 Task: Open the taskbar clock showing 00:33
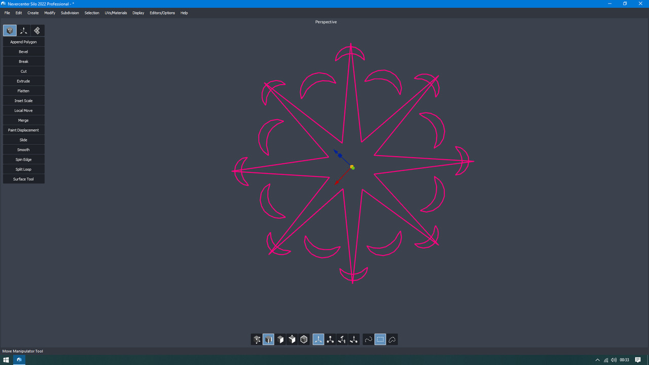pos(624,360)
